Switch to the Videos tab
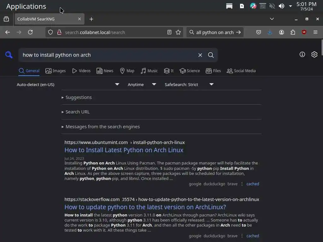This screenshot has height=242, width=323. click(x=81, y=71)
